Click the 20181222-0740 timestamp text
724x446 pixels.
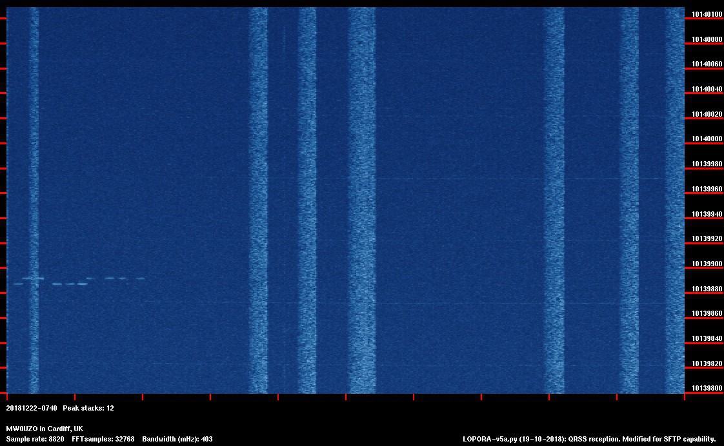click(31, 408)
